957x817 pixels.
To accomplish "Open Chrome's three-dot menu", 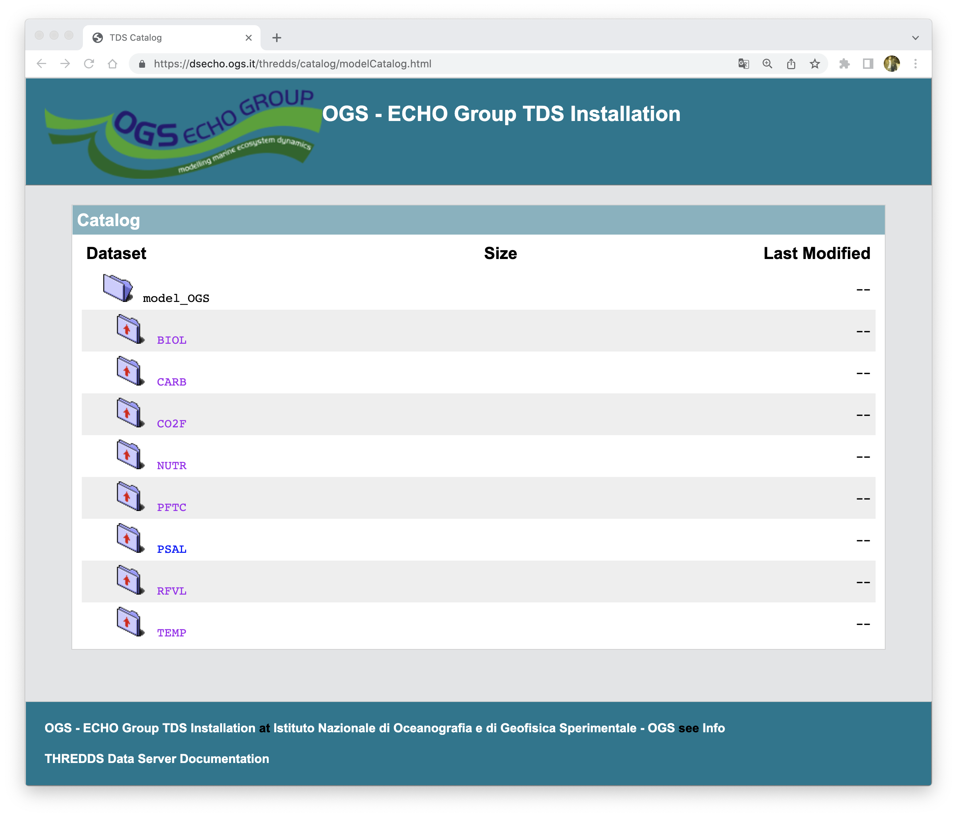I will click(x=915, y=64).
